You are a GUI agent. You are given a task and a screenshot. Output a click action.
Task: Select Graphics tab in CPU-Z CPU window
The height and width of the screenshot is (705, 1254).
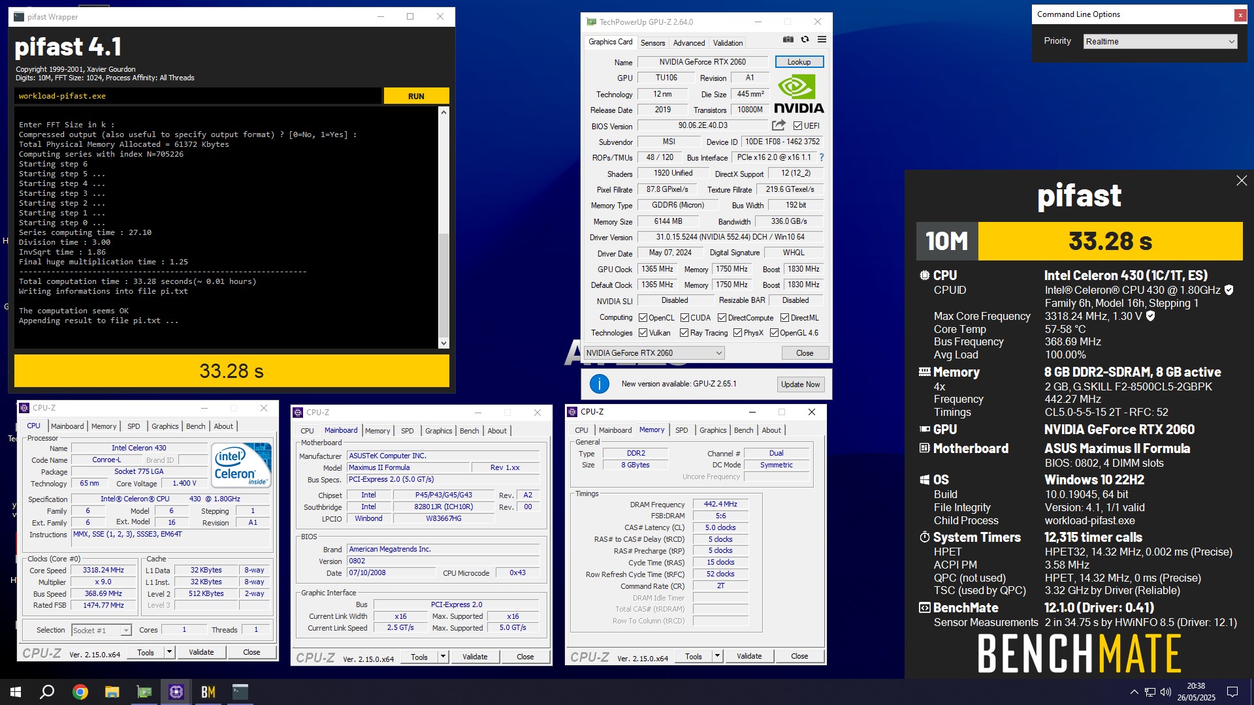pyautogui.click(x=165, y=426)
